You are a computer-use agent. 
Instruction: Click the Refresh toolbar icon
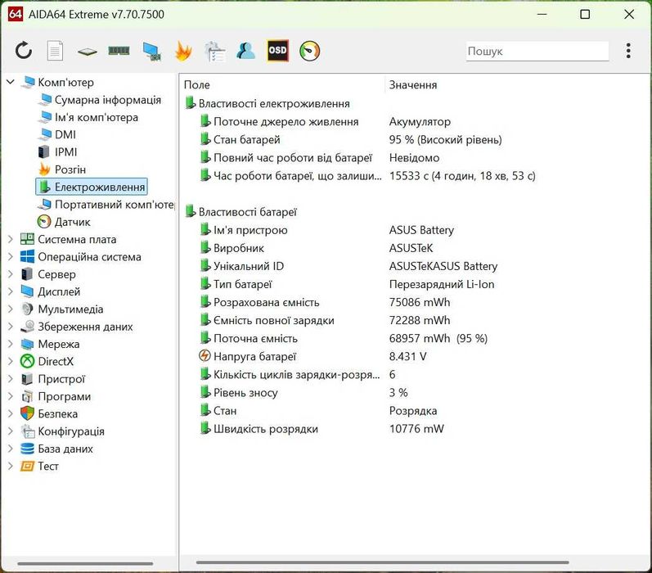24,51
